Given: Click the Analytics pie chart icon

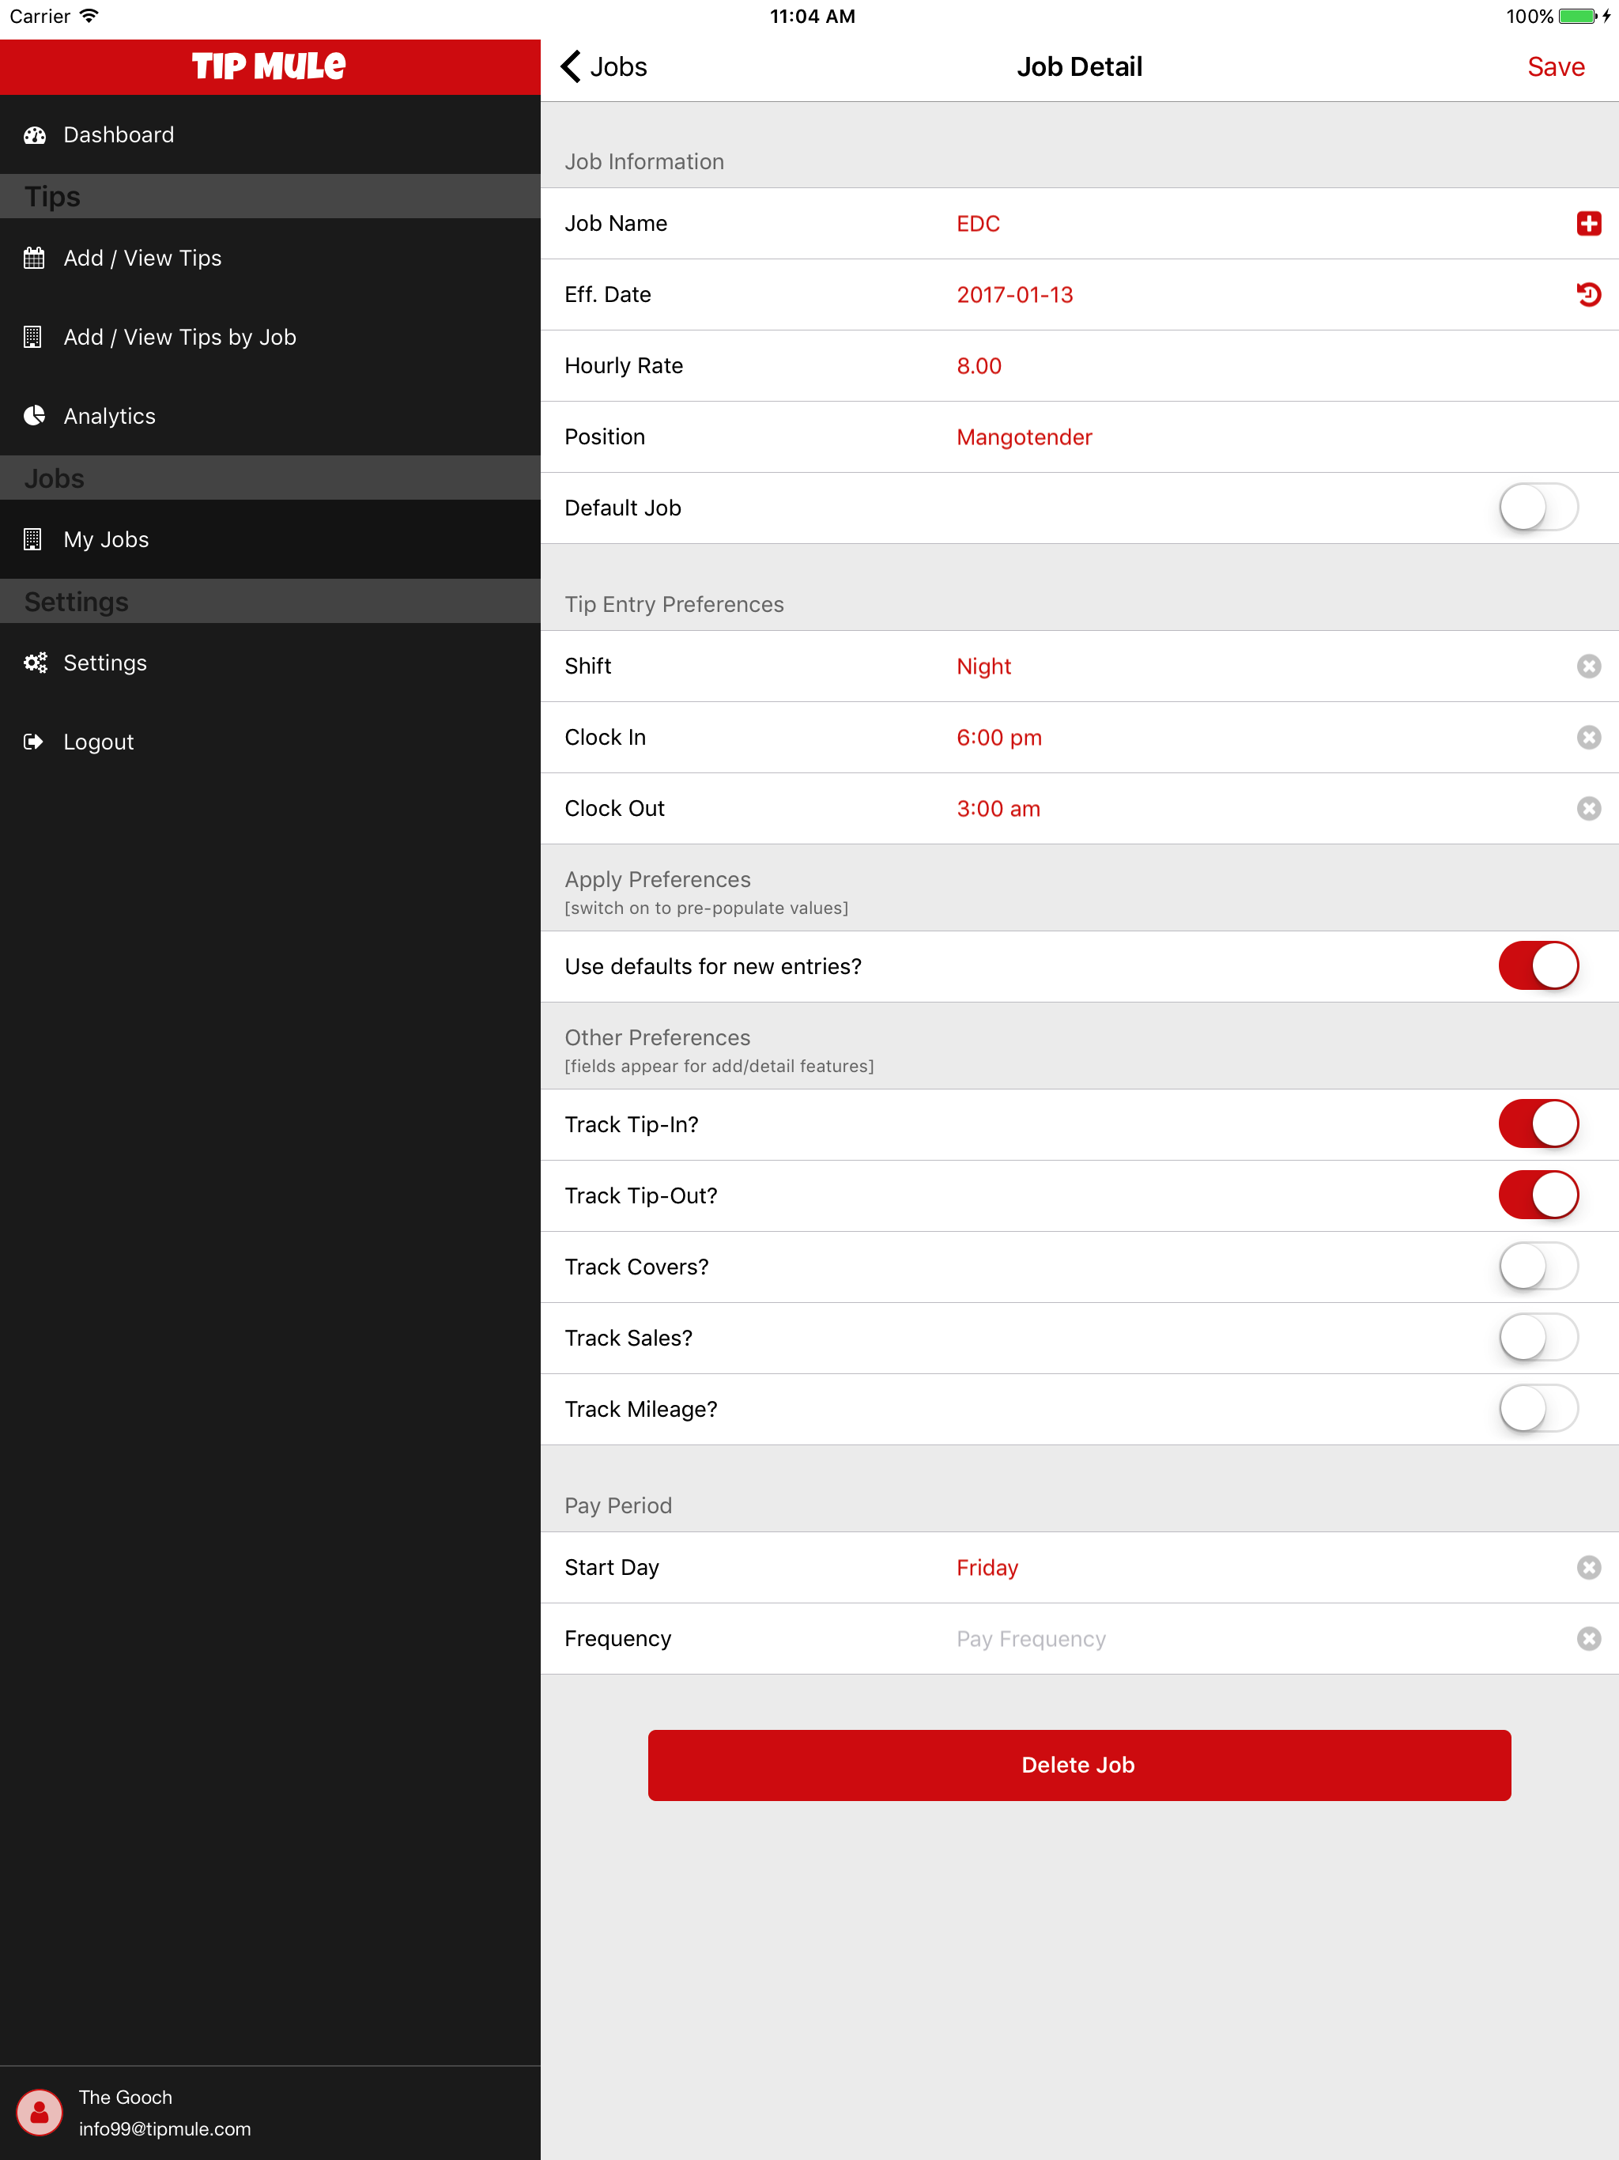Looking at the screenshot, I should pyautogui.click(x=34, y=416).
